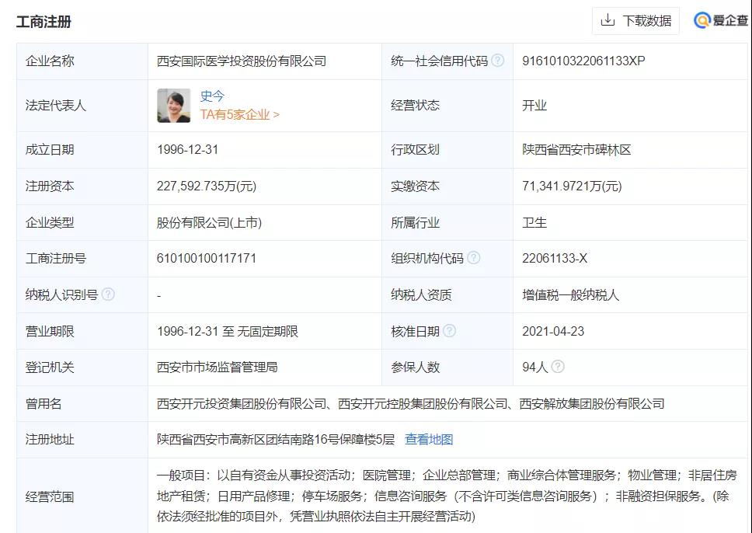The image size is (752, 533).
Task: Click the download arrow icon beside 下载数据
Action: click(x=608, y=20)
